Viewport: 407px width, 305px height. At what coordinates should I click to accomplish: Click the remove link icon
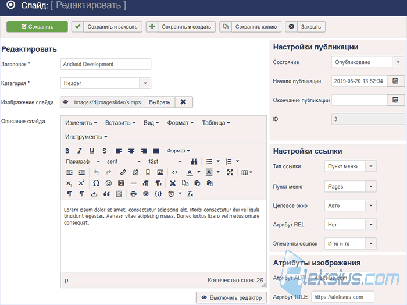coord(135,172)
